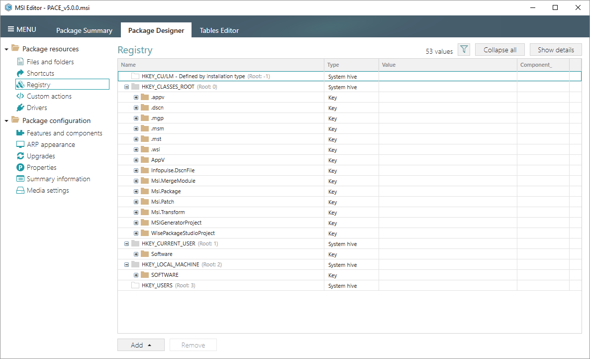
Task: Click the Shortcuts arrow icon
Action: 20,73
